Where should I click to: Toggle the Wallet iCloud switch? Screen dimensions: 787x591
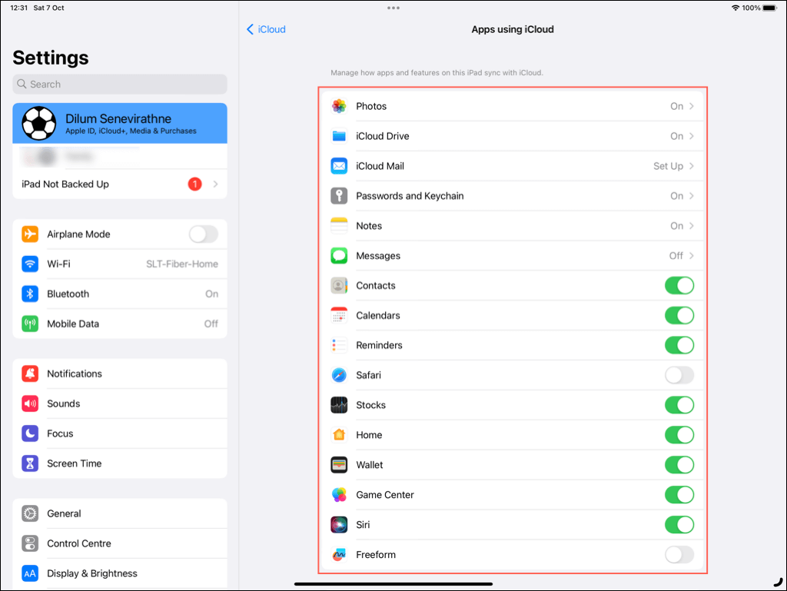(679, 465)
